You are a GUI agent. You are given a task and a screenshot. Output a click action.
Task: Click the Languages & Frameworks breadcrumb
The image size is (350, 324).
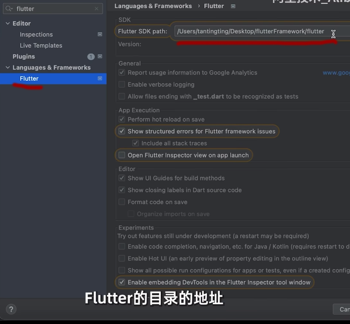153,6
